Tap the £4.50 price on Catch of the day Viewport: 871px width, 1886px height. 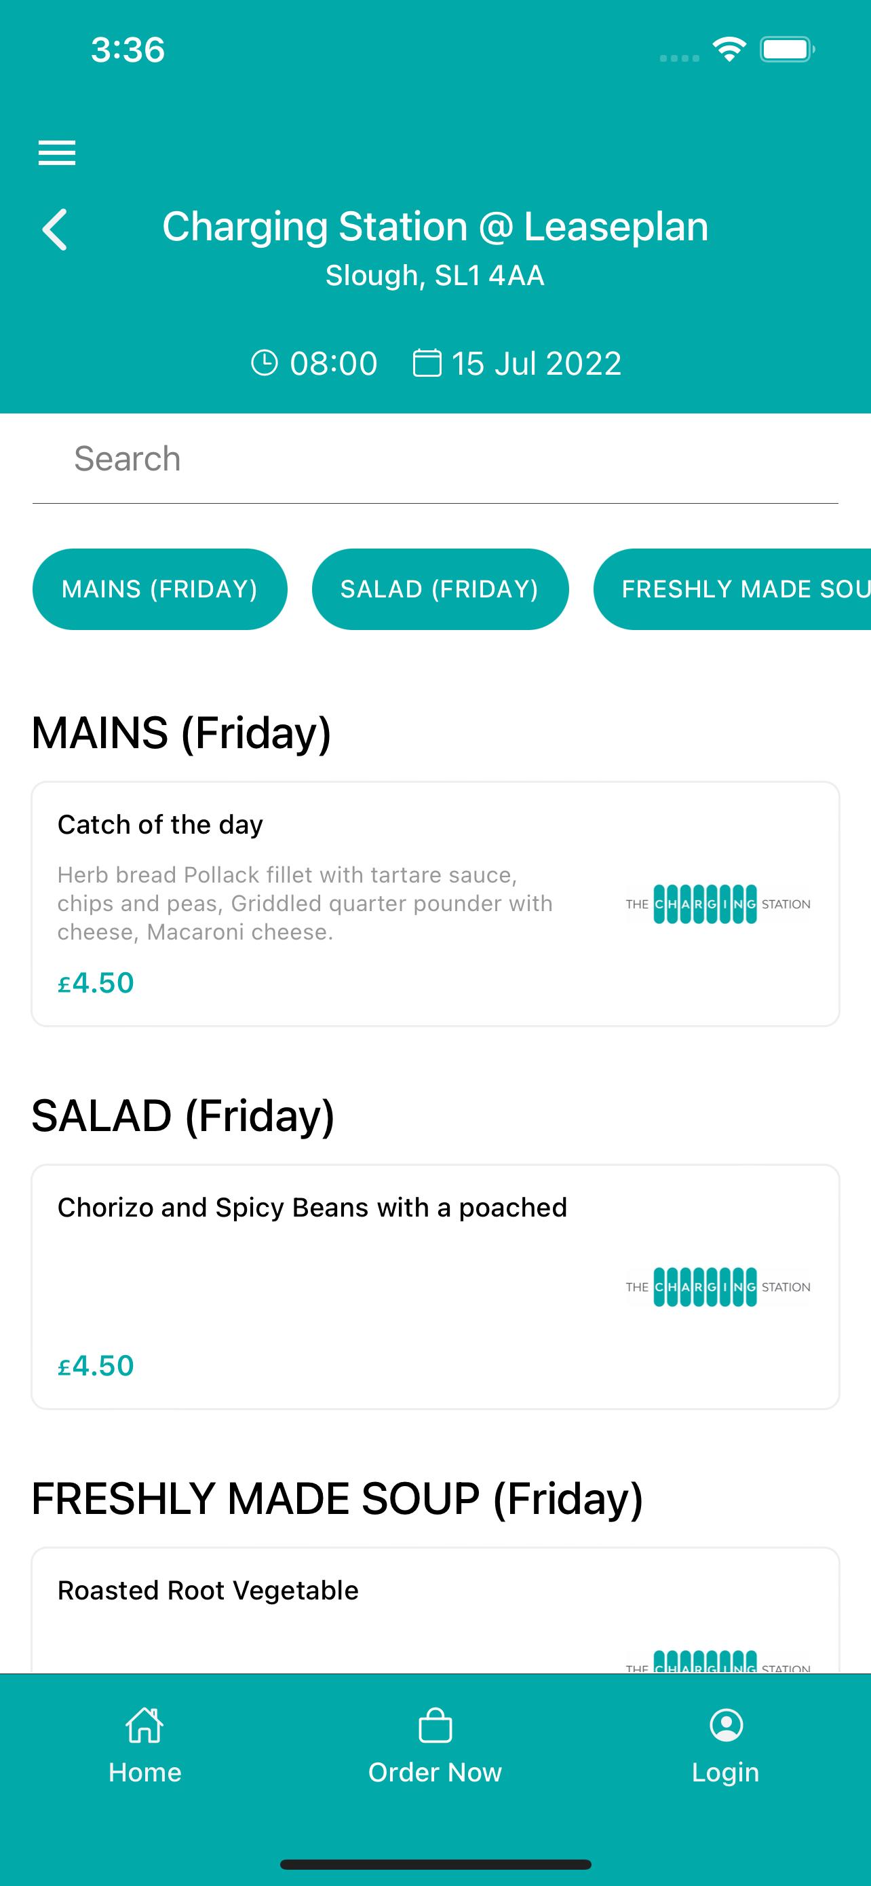96,982
